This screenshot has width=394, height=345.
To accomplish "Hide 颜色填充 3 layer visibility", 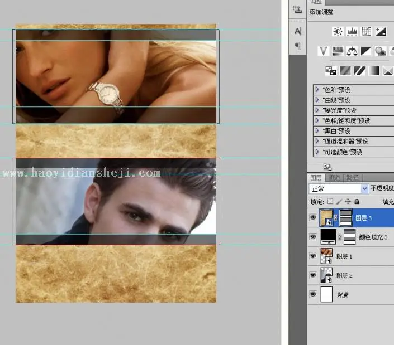I will tap(313, 237).
